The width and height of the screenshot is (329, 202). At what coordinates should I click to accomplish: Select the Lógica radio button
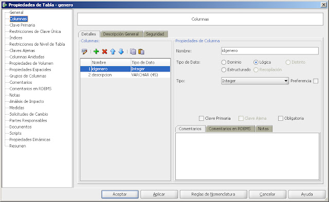click(x=256, y=62)
